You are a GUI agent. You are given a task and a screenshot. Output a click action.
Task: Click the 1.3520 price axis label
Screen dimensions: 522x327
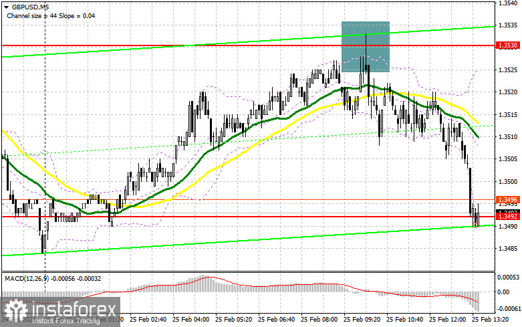(508, 92)
